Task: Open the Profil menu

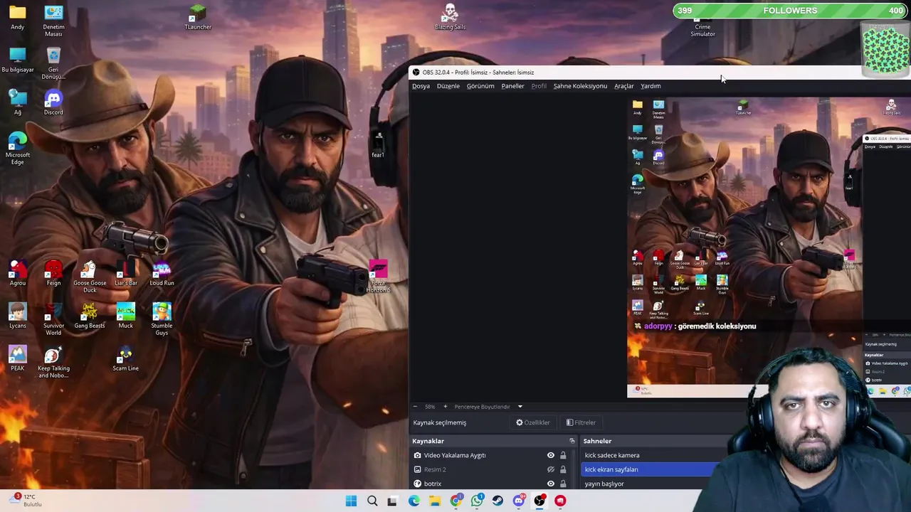Action: (539, 86)
